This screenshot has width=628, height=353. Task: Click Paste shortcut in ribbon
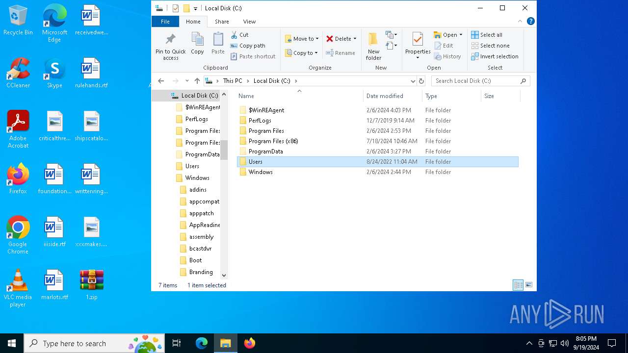tap(253, 56)
